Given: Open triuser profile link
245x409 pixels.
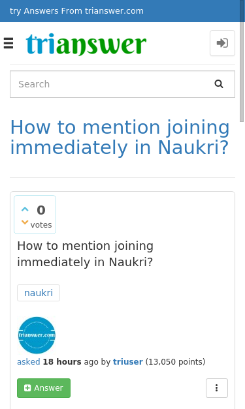Looking at the screenshot, I should [x=127, y=362].
